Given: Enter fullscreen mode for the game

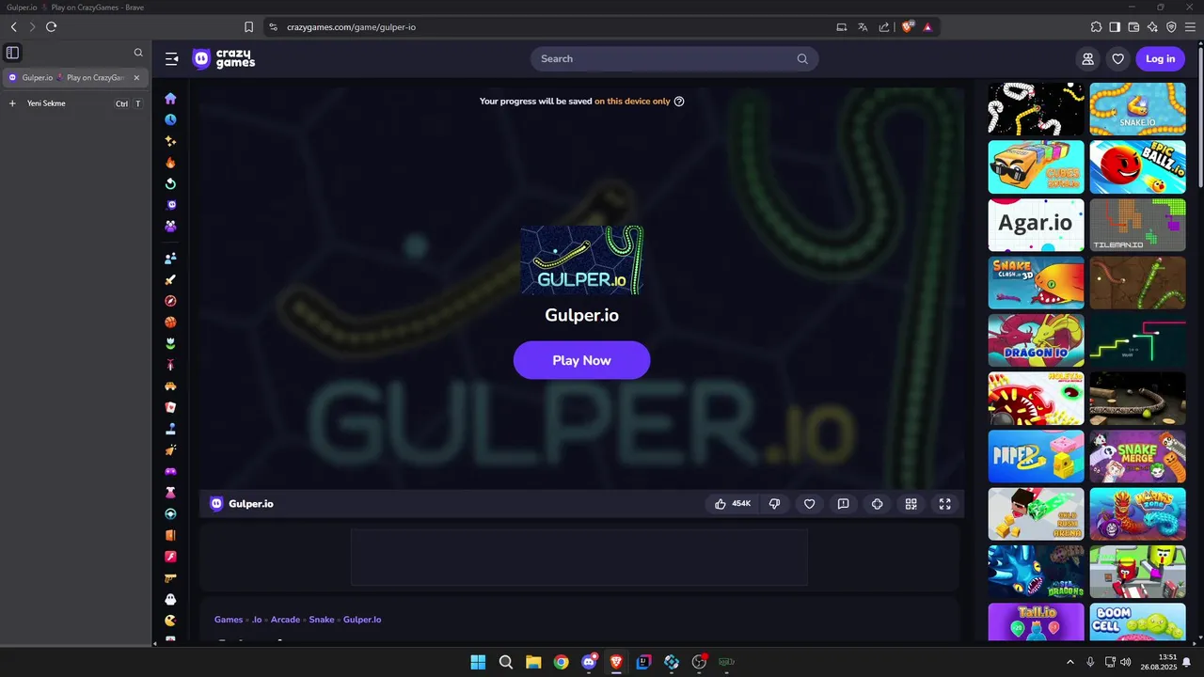Looking at the screenshot, I should 945,504.
